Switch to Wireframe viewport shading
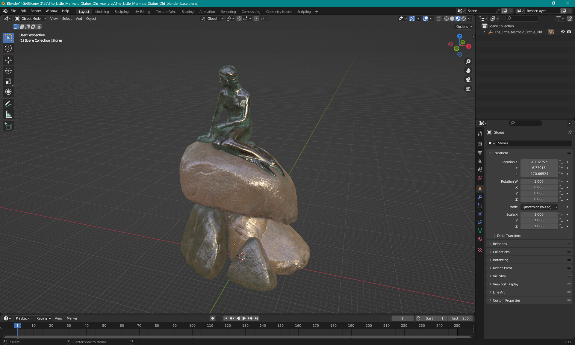 point(446,19)
